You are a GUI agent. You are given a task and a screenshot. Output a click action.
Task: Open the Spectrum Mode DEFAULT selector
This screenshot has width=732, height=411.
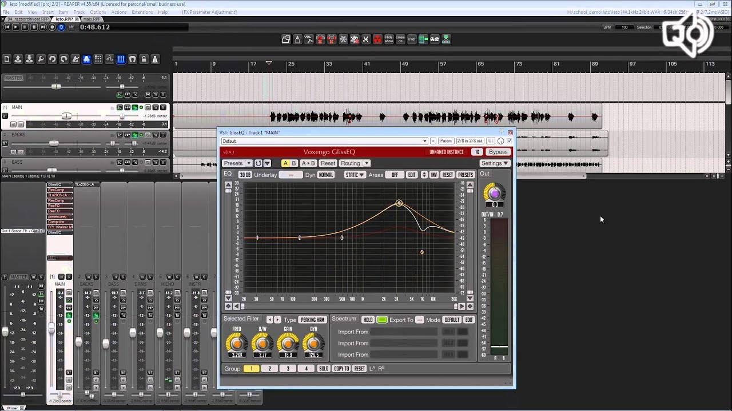(x=452, y=320)
